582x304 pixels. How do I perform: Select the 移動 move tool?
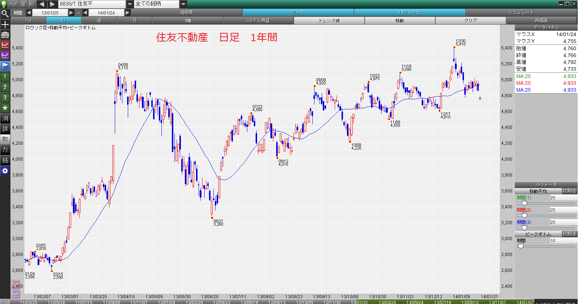400,21
